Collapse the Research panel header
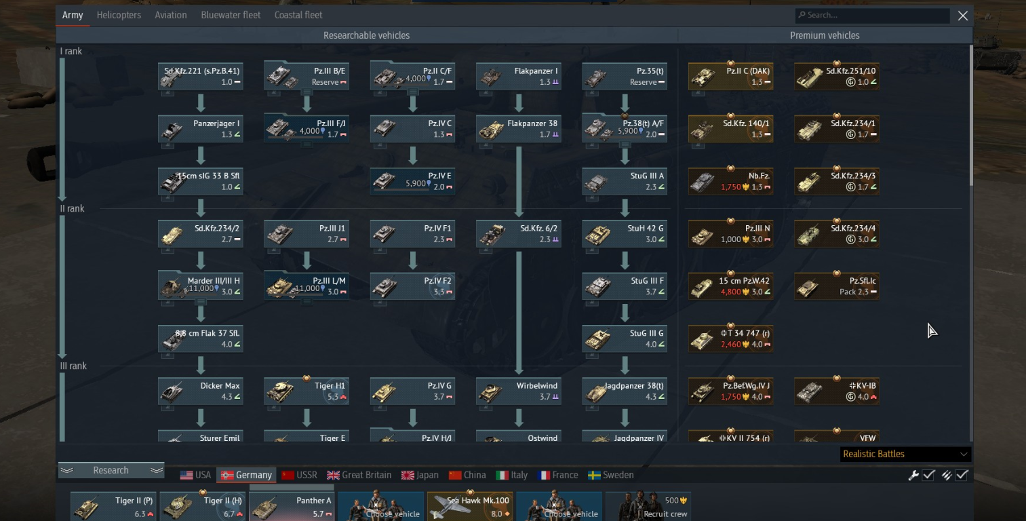The height and width of the screenshot is (521, 1026). 111,470
